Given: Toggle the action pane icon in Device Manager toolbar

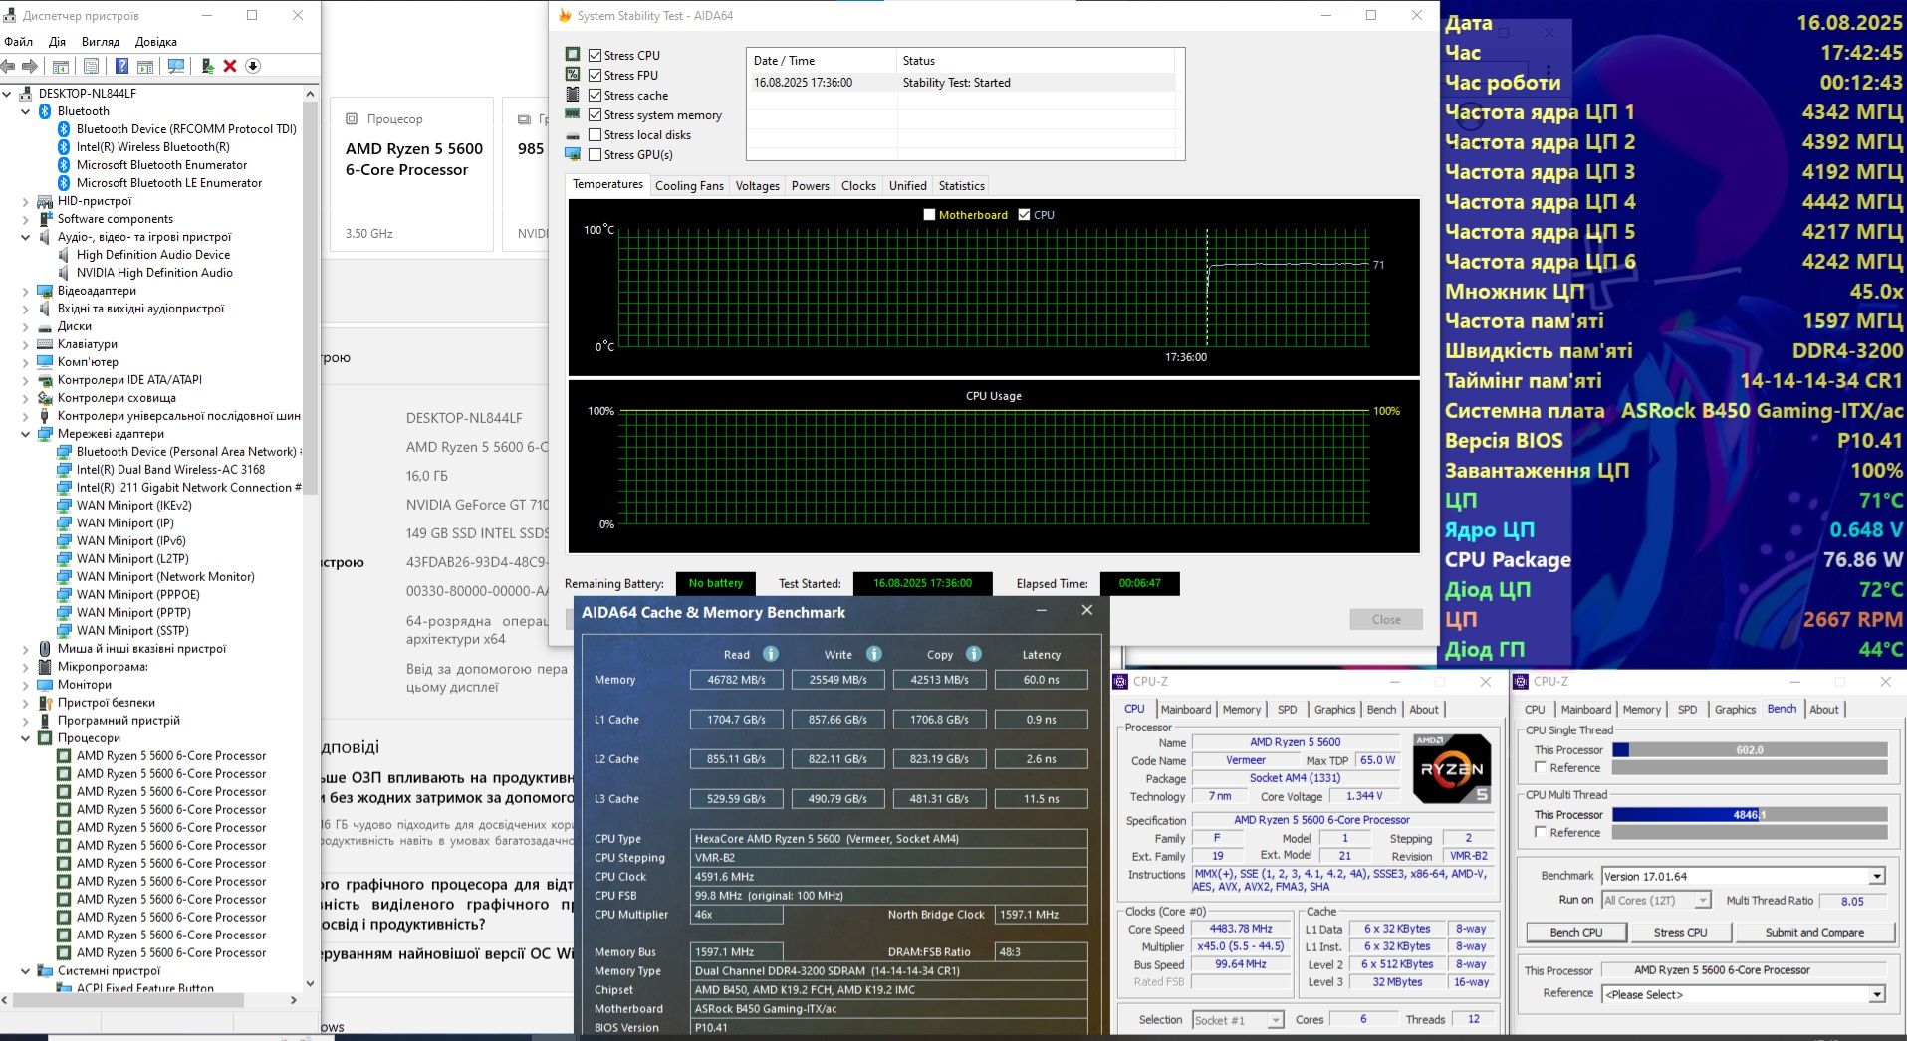Looking at the screenshot, I should click(x=145, y=66).
